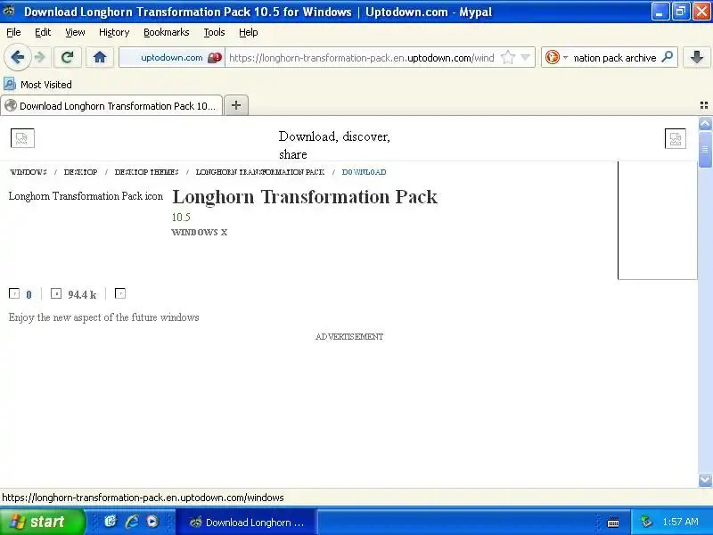This screenshot has height=535, width=713.
Task: Click the 1:57 AM taskbar clock
Action: [x=680, y=522]
